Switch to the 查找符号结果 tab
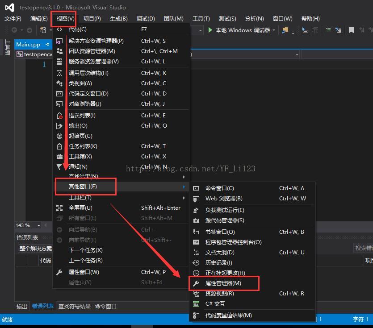 click(75, 307)
